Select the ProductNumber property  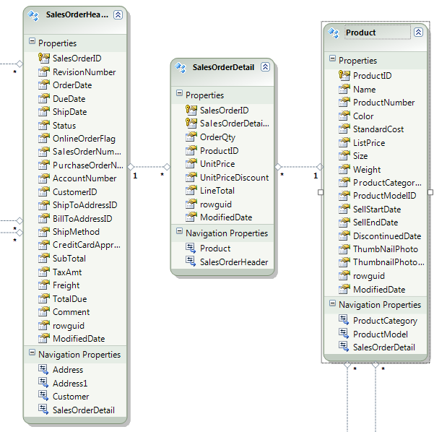pyautogui.click(x=383, y=103)
